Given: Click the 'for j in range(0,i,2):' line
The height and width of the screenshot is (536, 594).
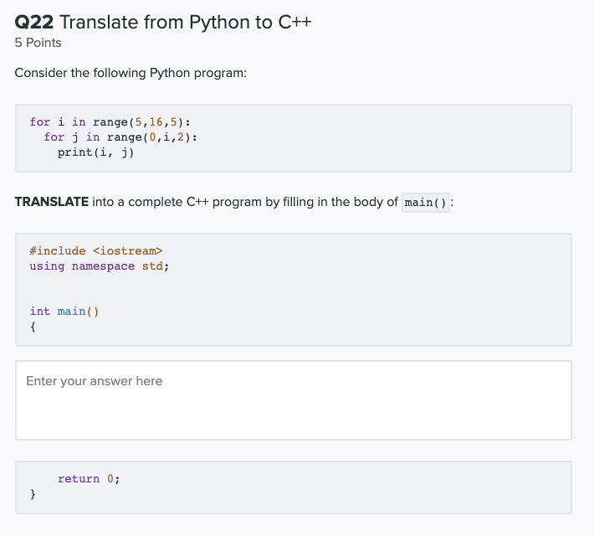Looking at the screenshot, I should pos(120,137).
